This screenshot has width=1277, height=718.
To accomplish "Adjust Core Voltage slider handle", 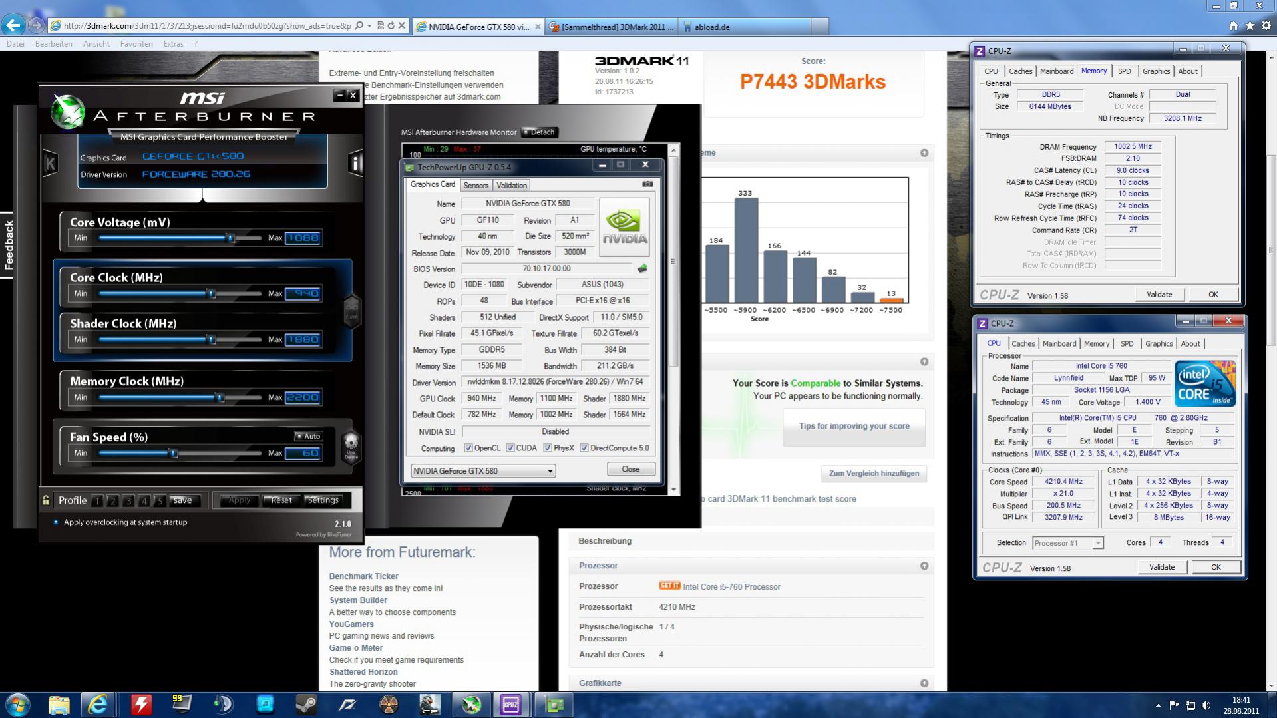I will [230, 238].
